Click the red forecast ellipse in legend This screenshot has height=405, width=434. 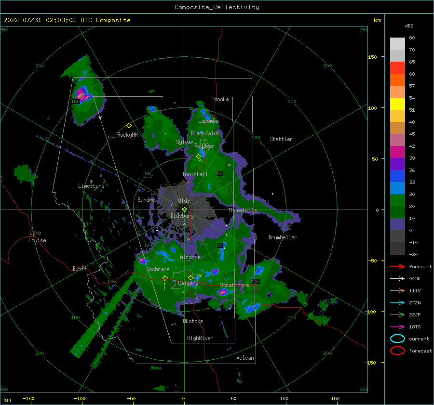click(397, 351)
